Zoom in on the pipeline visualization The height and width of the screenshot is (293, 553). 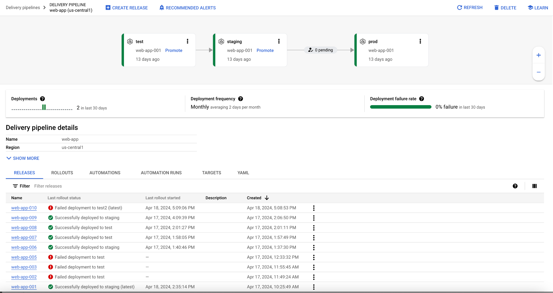point(538,55)
